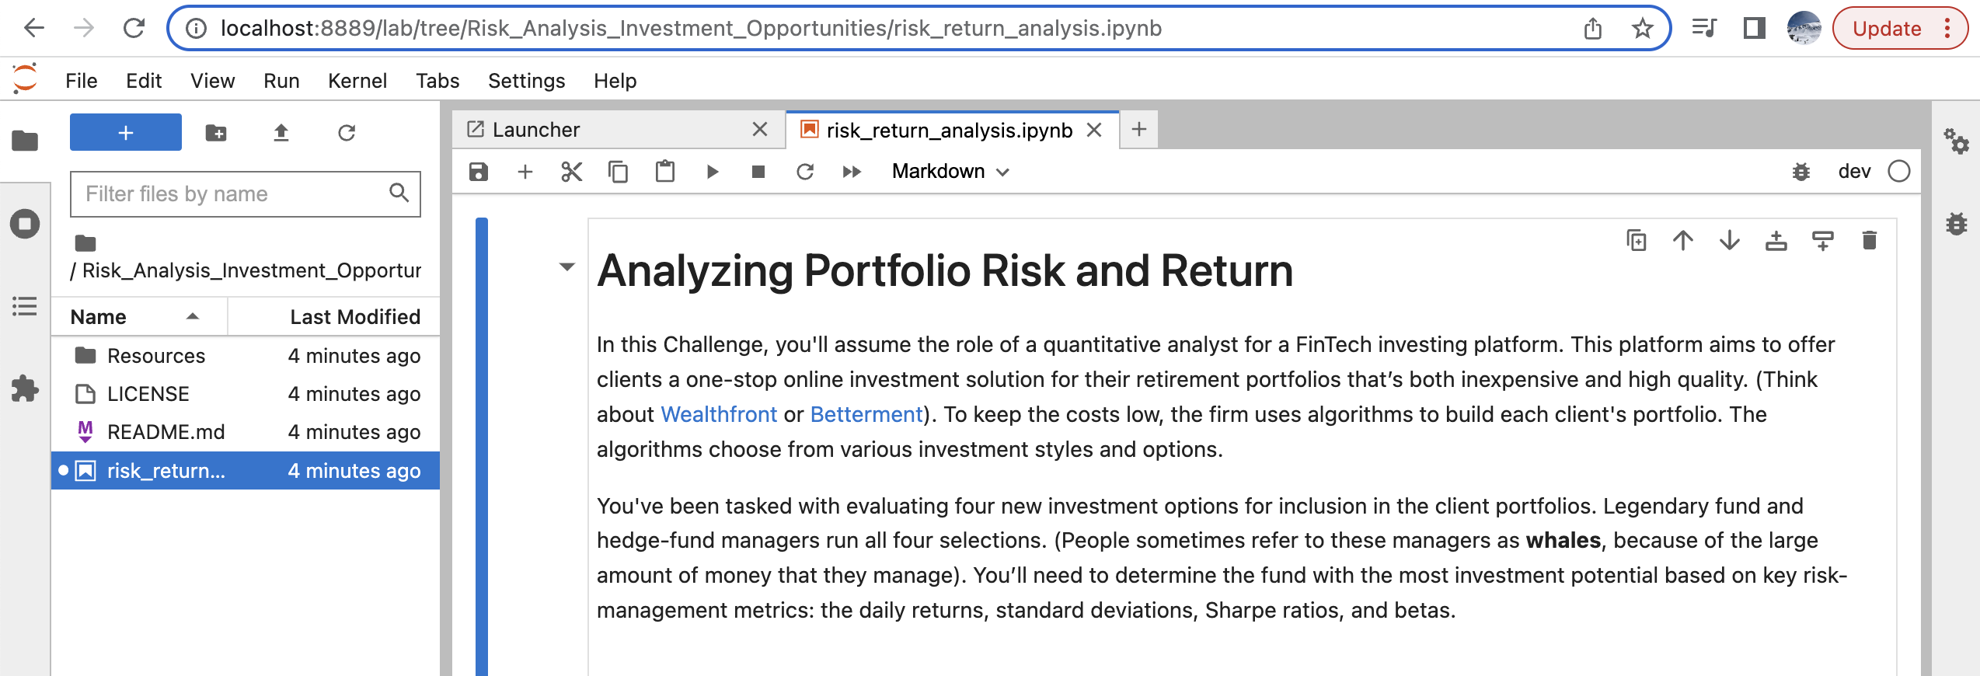Copy the selected cells
The width and height of the screenshot is (1980, 676).
(x=619, y=172)
